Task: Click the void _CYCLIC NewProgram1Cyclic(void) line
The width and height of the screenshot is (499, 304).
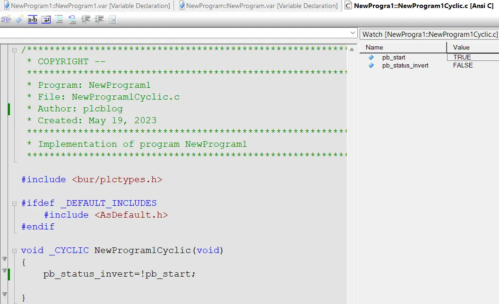Action: tap(122, 251)
